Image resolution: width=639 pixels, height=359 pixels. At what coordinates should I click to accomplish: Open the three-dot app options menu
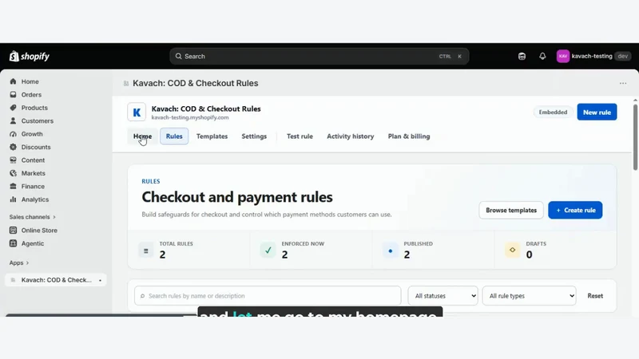coord(623,83)
